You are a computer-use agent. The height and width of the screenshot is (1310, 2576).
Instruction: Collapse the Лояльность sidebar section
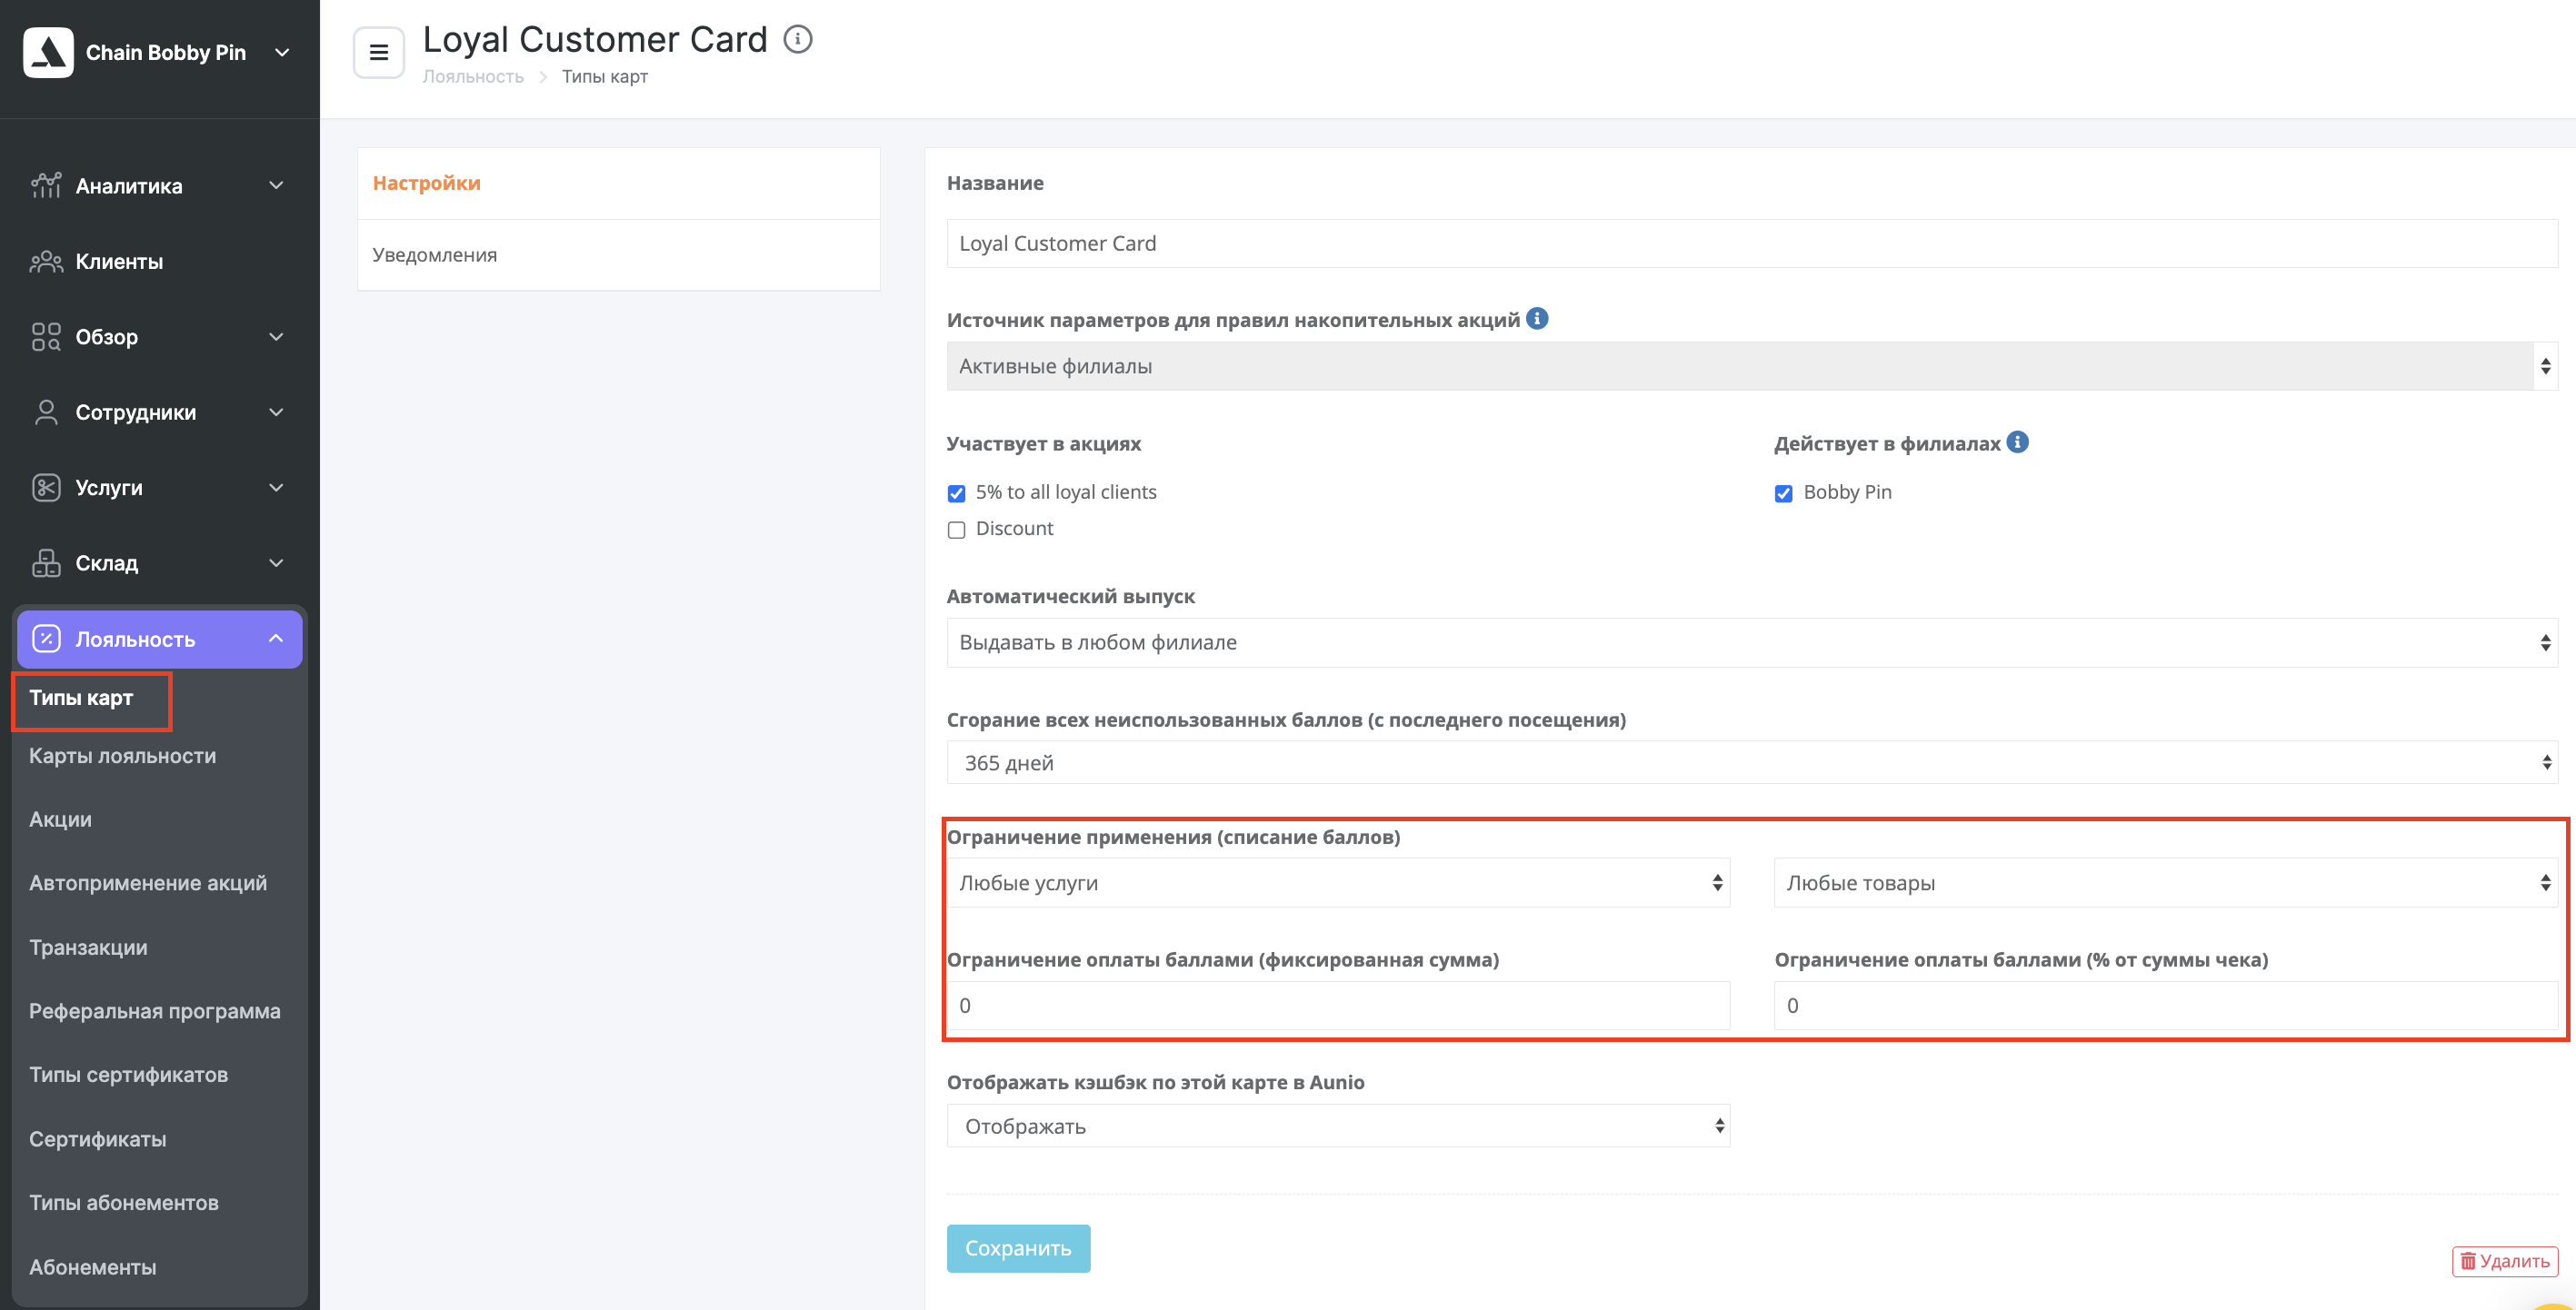pyautogui.click(x=277, y=639)
